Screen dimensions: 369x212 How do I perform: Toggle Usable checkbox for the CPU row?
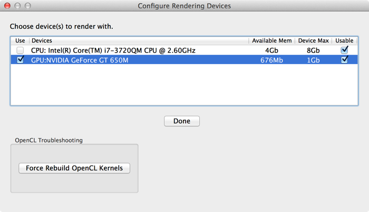pyautogui.click(x=345, y=50)
